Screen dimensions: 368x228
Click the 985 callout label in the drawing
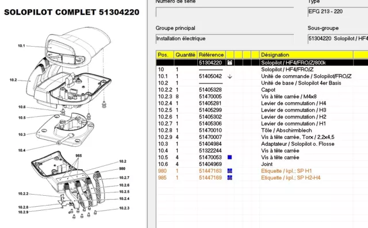79,155
